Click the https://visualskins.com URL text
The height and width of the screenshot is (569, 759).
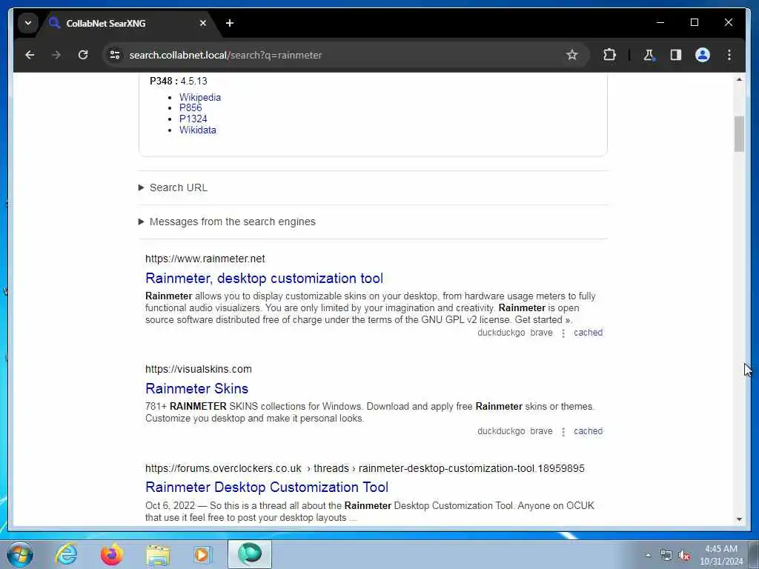click(x=199, y=369)
